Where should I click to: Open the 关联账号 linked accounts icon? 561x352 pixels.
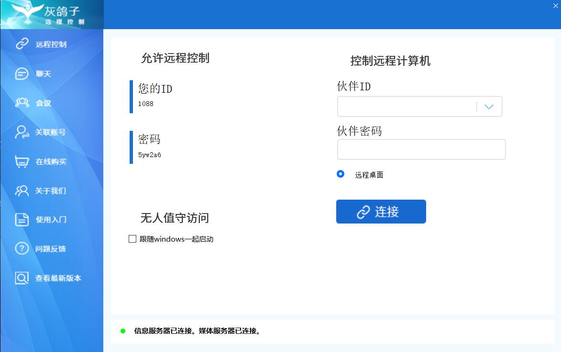pos(22,132)
